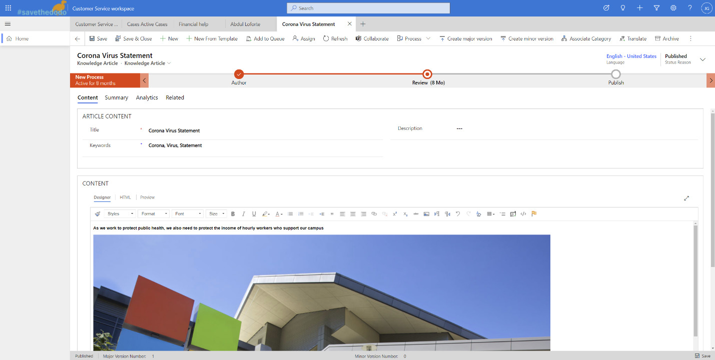Expand the header chevron beside Published
The image size is (715, 360).
(702, 59)
